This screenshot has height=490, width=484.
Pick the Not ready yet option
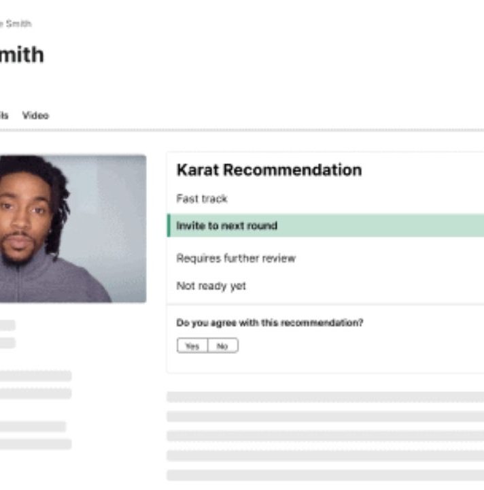tap(211, 286)
